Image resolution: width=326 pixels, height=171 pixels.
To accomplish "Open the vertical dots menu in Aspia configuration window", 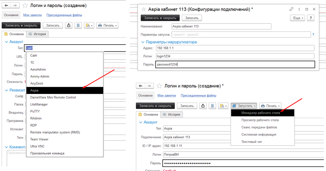I will [x=299, y=9].
